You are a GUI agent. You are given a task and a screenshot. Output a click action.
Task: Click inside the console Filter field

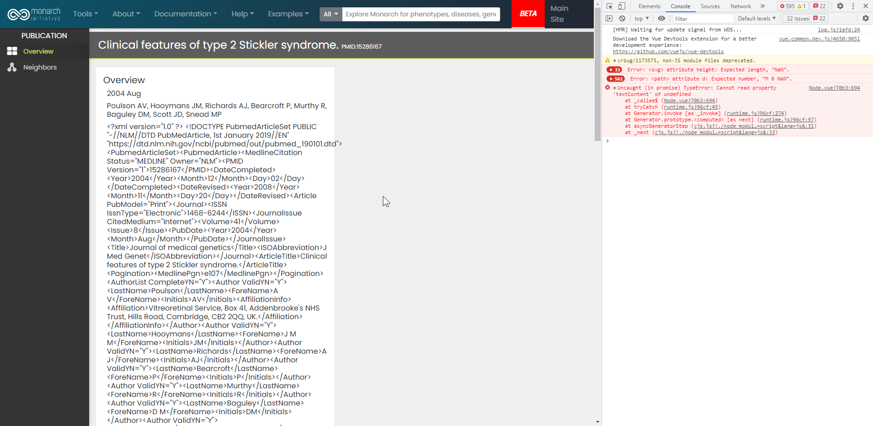(702, 18)
